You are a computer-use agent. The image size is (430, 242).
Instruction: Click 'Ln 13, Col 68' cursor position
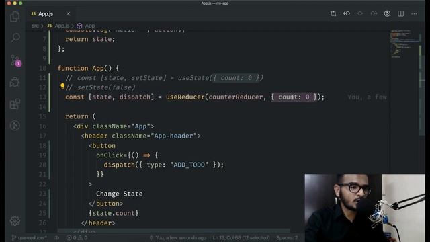241,237
